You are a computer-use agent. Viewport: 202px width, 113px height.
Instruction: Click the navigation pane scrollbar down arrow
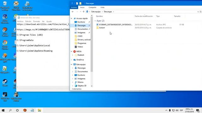point(92,86)
